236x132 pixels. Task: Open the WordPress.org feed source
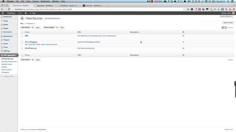[x=31, y=48]
